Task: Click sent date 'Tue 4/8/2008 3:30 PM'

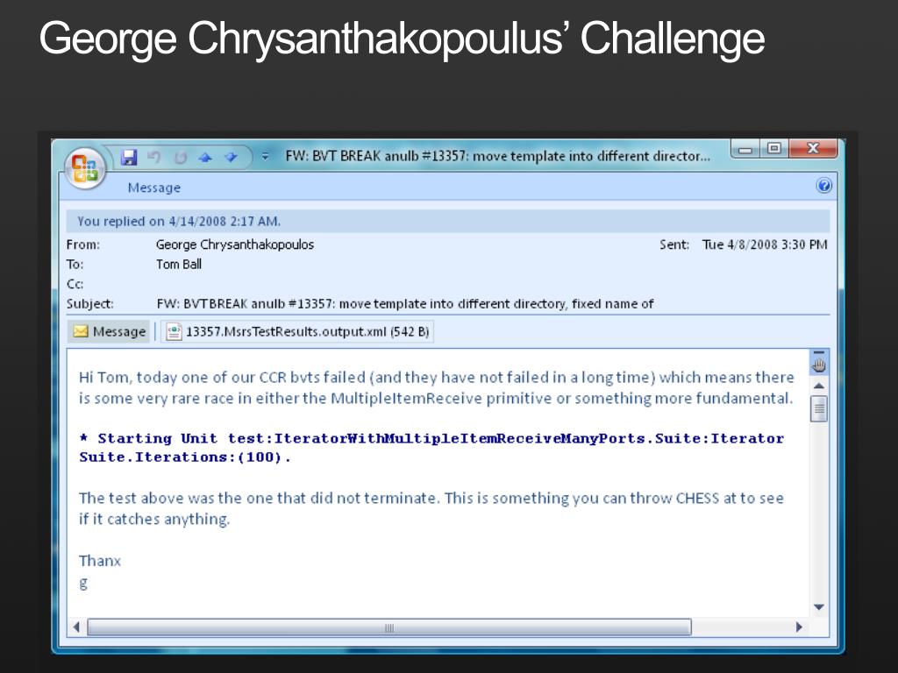Action: click(x=765, y=244)
